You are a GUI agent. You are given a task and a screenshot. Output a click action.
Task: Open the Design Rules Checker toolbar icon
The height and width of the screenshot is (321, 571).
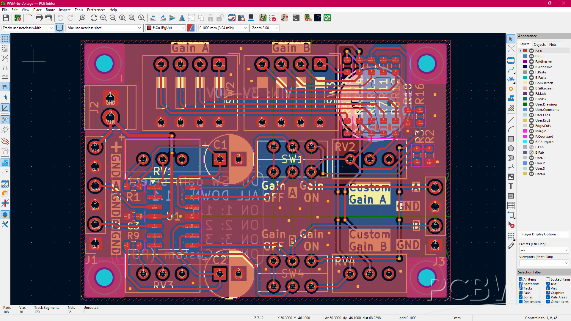pyautogui.click(x=272, y=18)
